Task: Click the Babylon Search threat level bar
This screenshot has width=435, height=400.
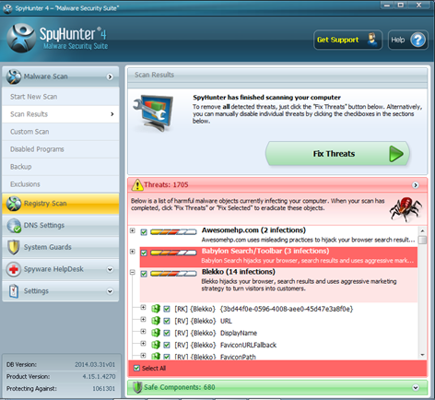Action: click(173, 253)
